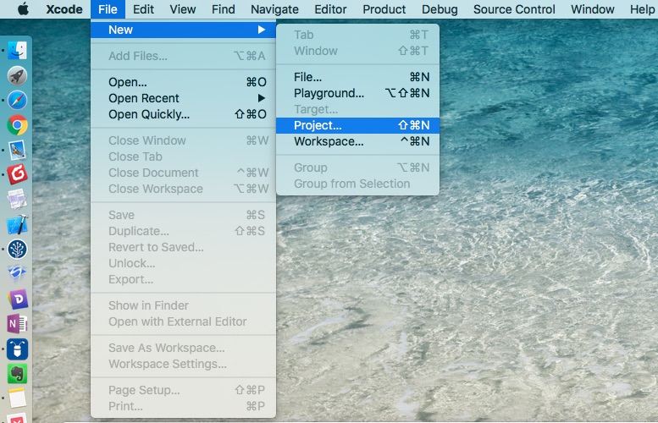Click the dimmed Close Window item
The image size is (658, 423).
coord(184,140)
